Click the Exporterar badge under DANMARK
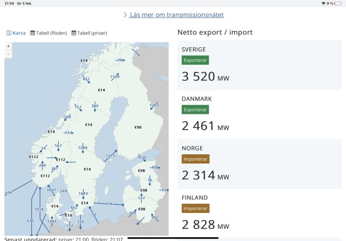Image resolution: width=346 pixels, height=241 pixels. click(195, 109)
